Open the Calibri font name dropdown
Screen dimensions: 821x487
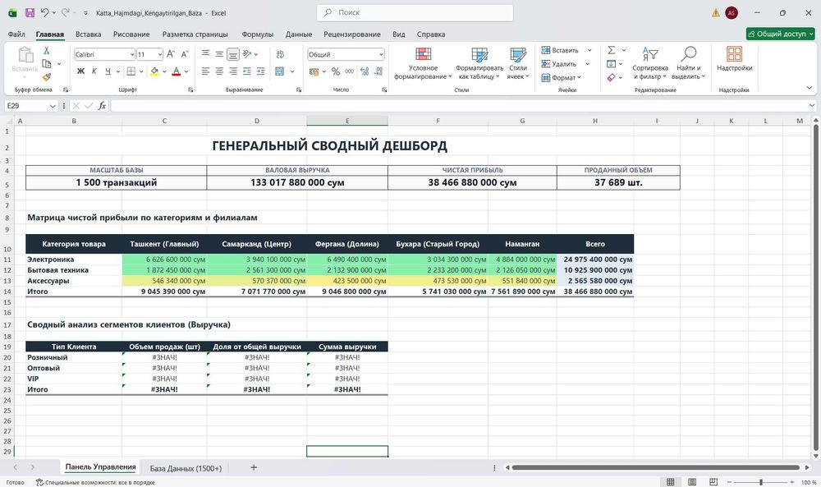[x=132, y=54]
